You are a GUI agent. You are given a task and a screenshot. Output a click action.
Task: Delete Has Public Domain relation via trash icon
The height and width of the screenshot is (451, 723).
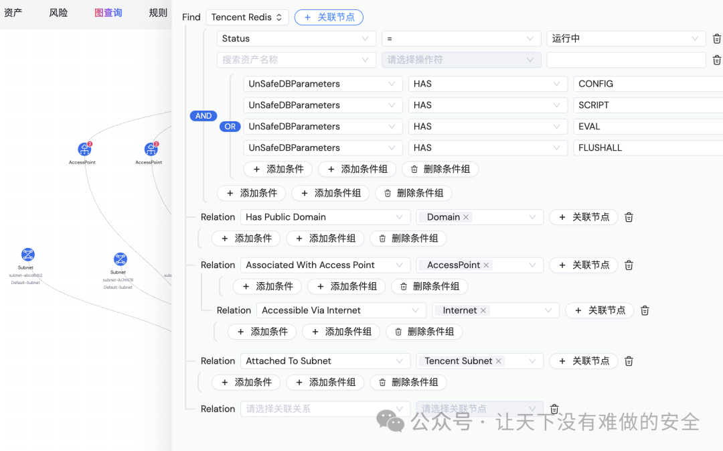click(x=628, y=216)
